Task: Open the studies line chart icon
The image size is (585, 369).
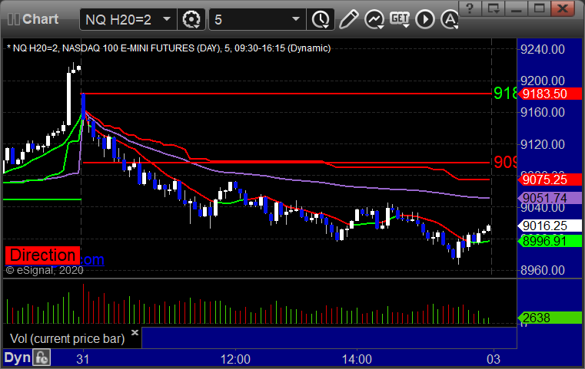Action: [x=374, y=18]
